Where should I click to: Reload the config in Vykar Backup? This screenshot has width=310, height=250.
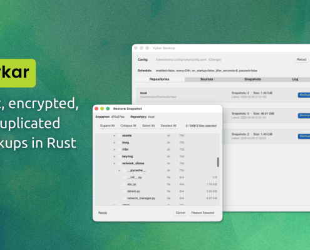click(301, 59)
